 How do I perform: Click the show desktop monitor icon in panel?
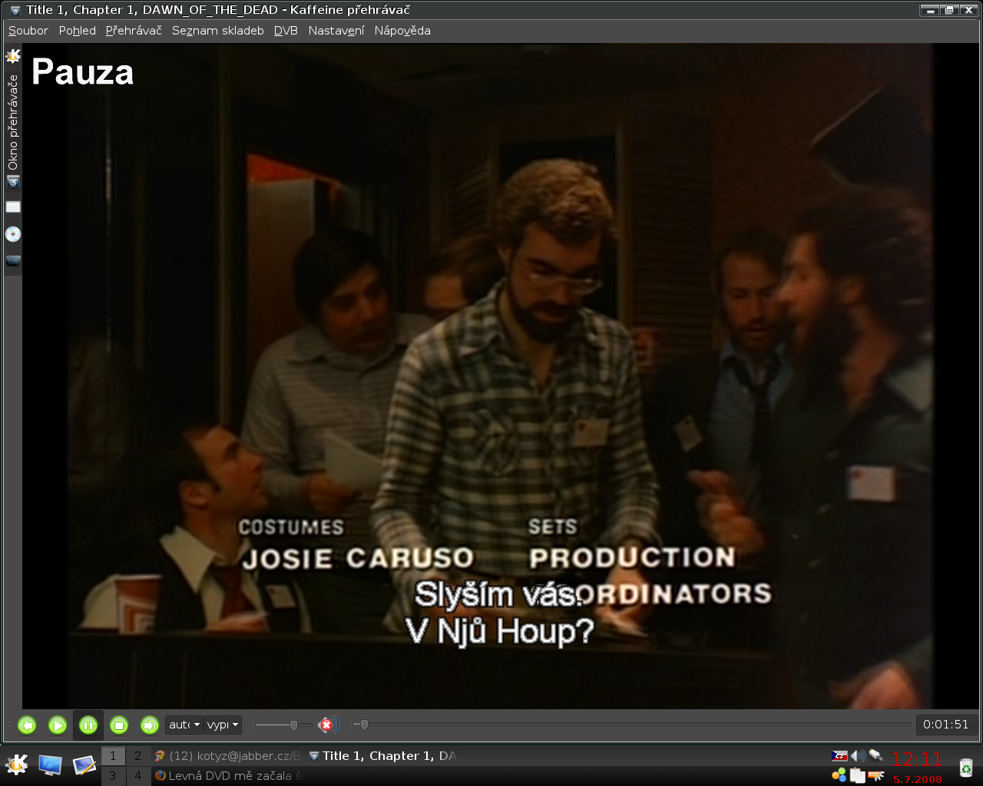click(50, 765)
